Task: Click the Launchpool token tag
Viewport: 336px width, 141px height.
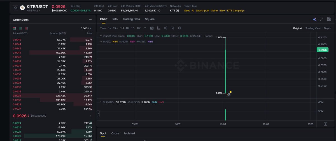Action: tap(202, 11)
